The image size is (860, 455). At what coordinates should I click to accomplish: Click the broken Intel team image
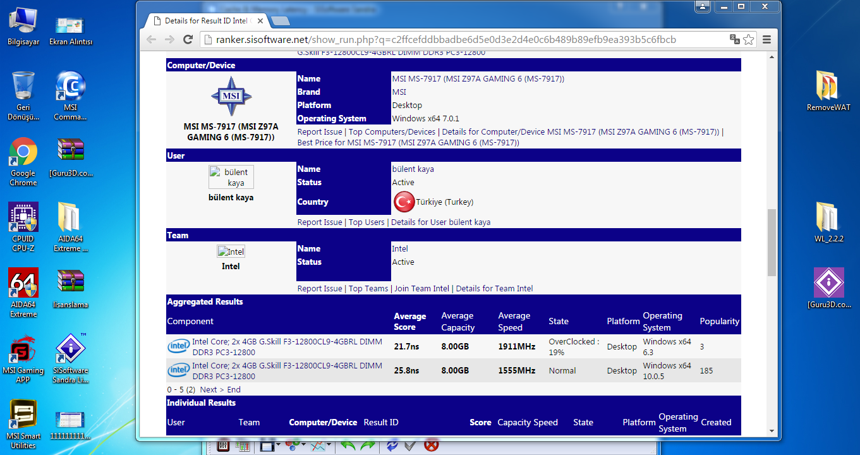[x=231, y=252]
